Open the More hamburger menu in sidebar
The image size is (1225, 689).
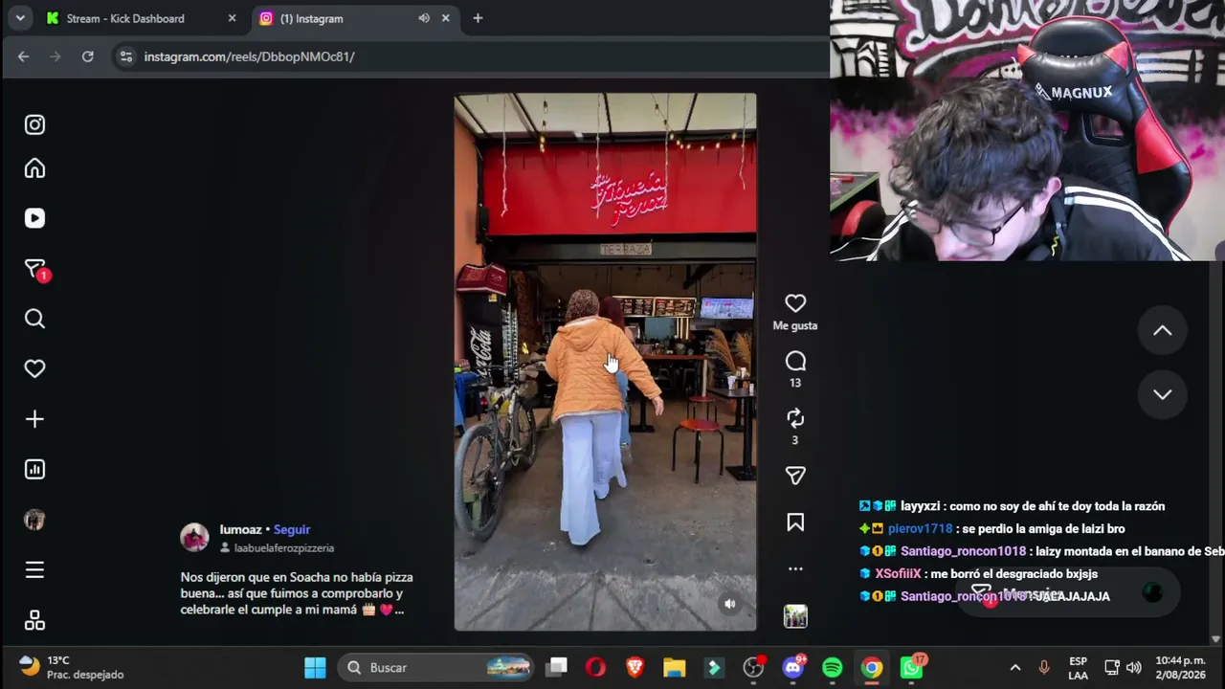34,570
